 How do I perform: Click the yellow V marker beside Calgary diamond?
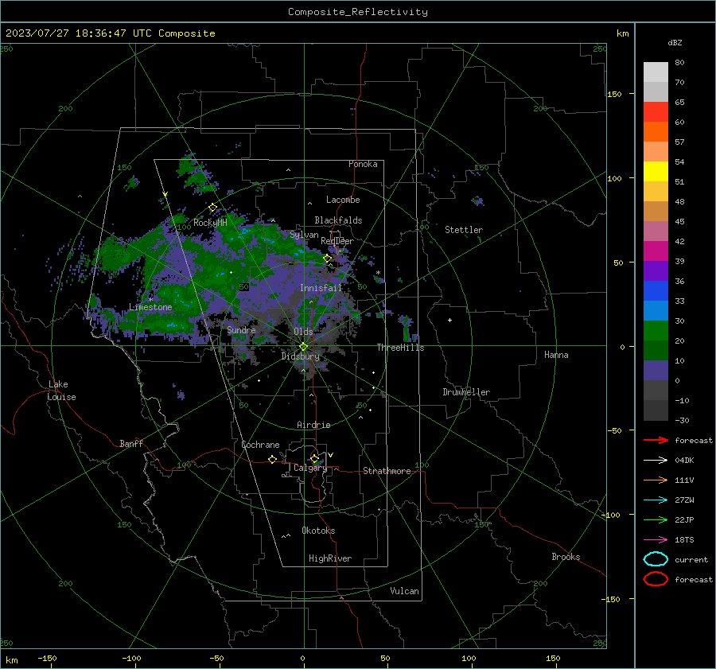click(331, 455)
